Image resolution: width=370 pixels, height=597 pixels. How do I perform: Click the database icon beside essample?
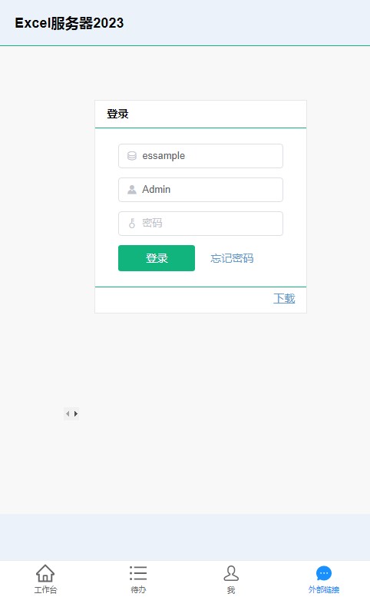click(x=131, y=156)
